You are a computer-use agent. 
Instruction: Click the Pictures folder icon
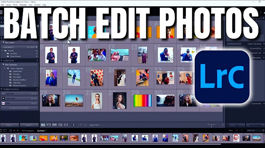point(6,51)
